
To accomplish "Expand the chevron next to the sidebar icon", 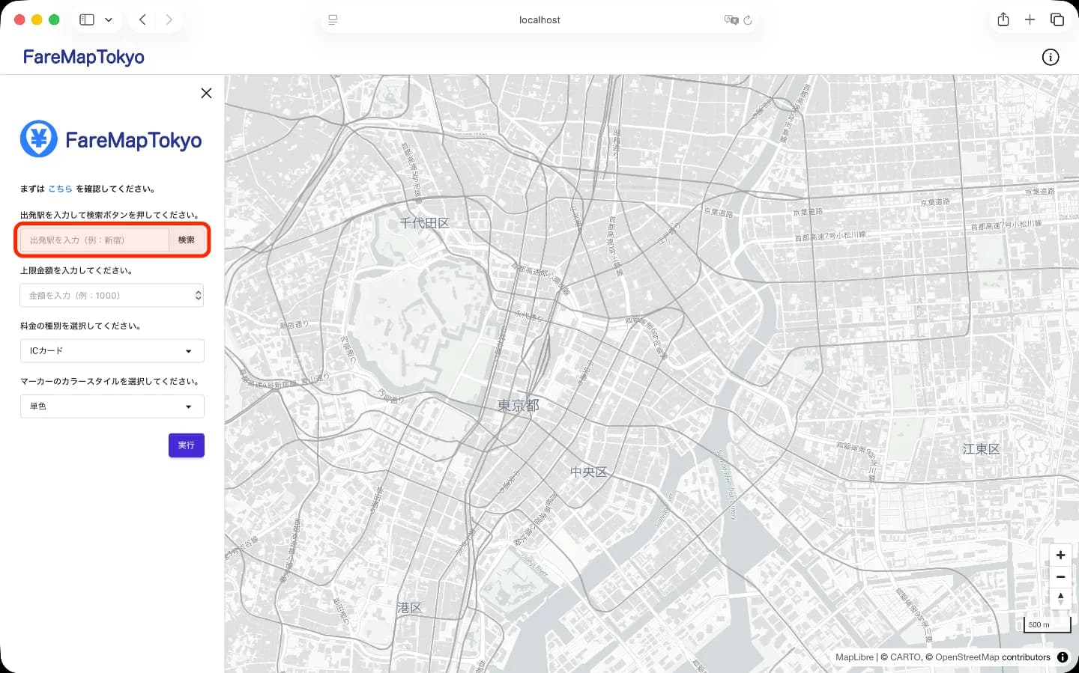I will coord(108,19).
